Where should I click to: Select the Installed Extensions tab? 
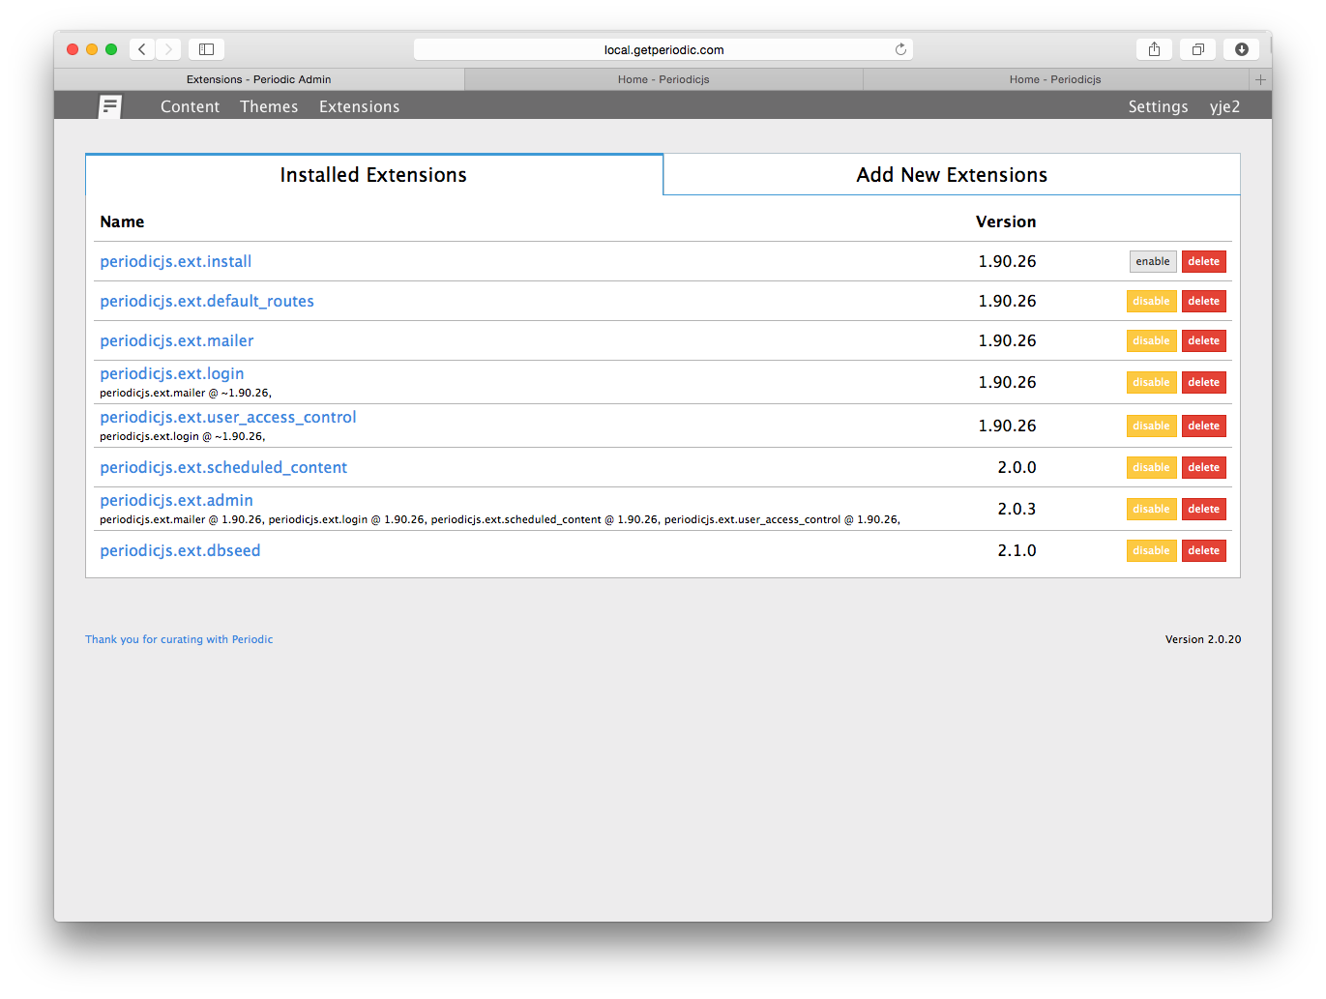tap(374, 175)
